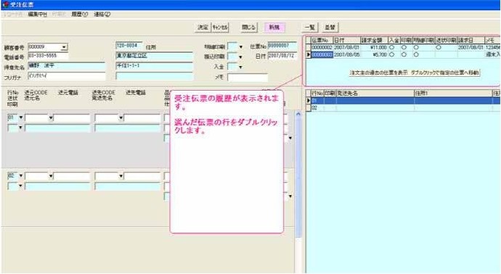Viewport: 501px width, 274px height.
Task: Click the vertical scrollbar of the detail lines
Action: tap(298, 174)
